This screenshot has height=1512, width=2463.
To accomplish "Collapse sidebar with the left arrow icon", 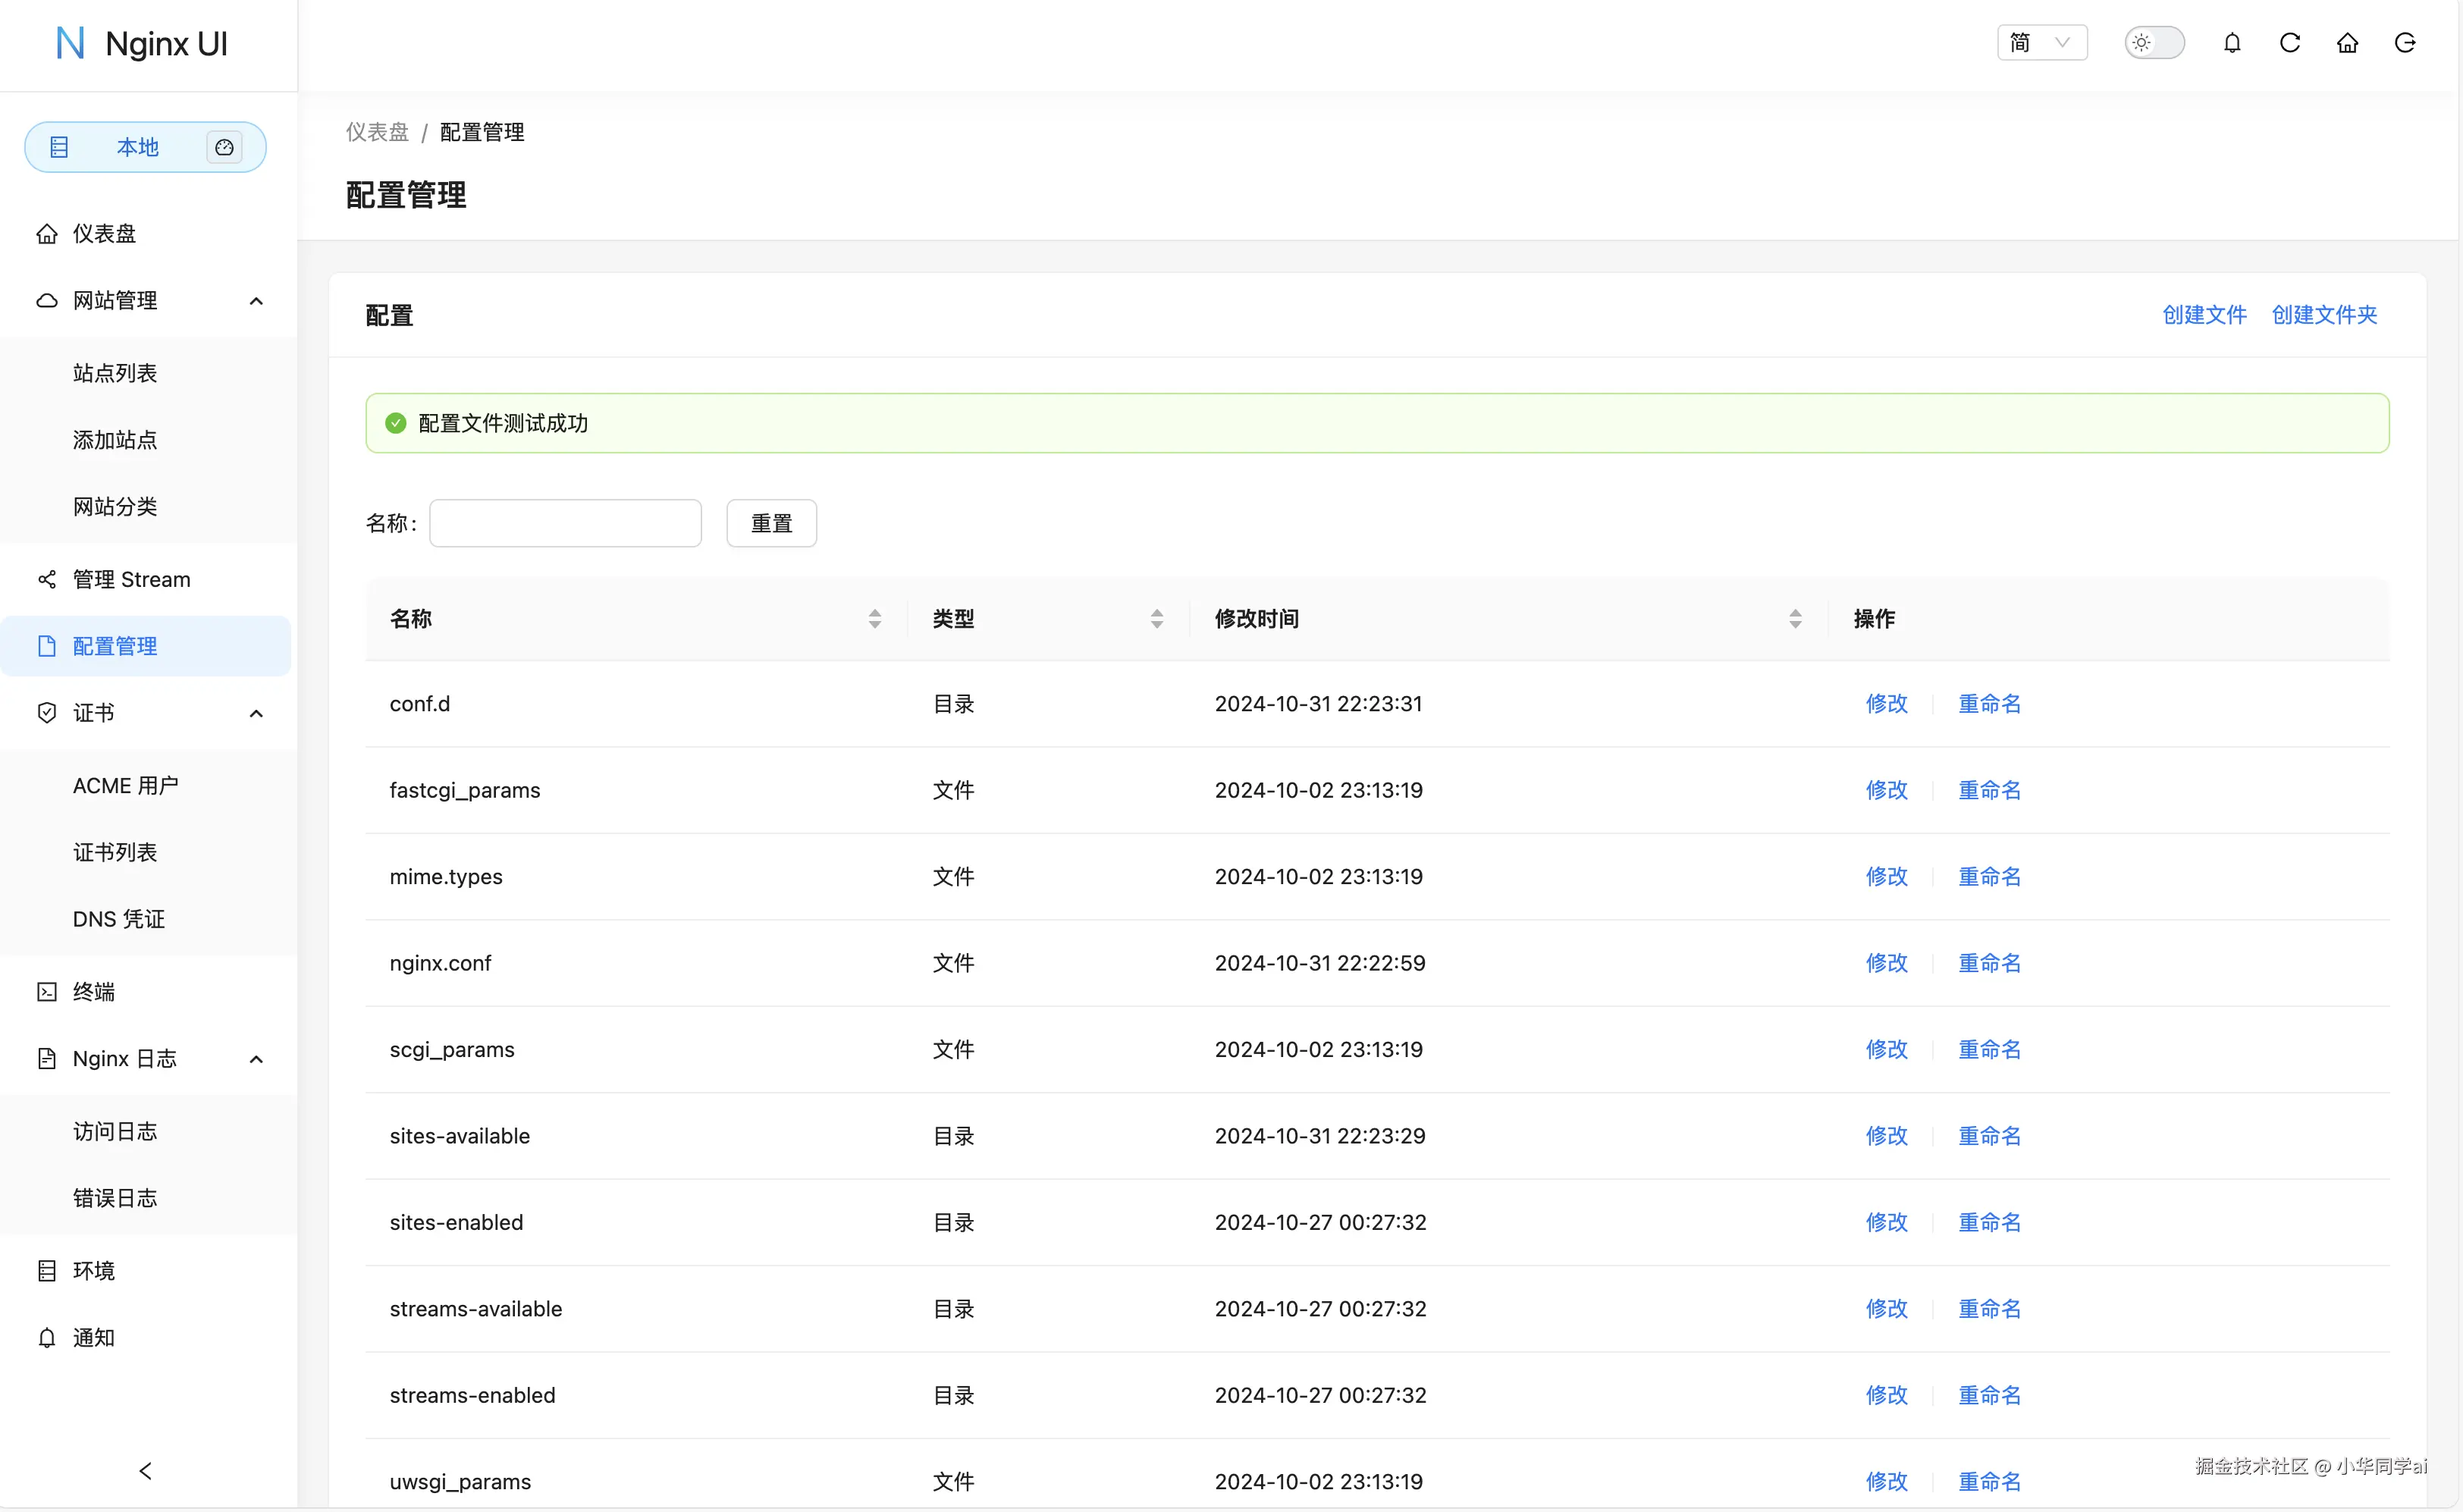I will point(146,1470).
